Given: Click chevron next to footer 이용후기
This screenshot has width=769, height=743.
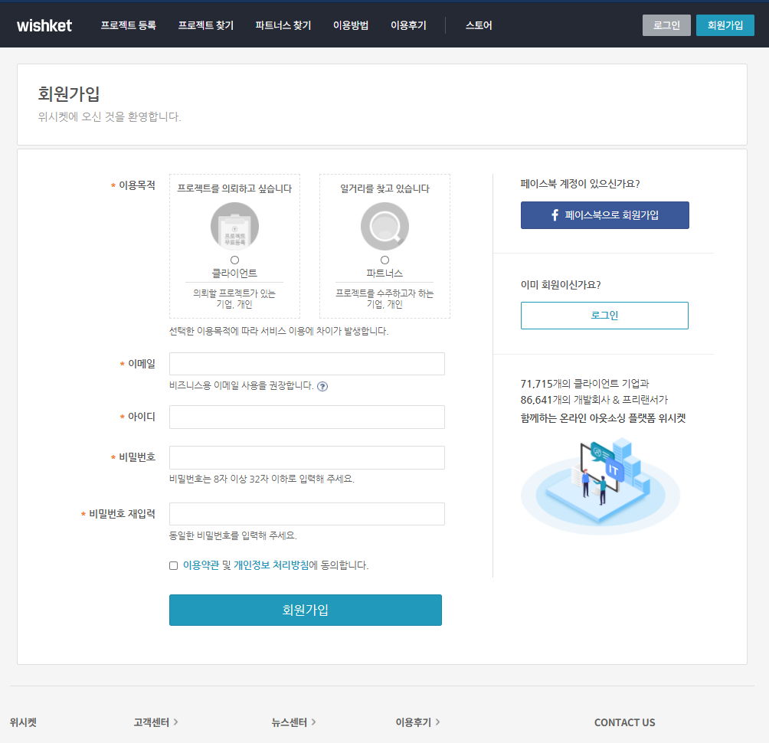Looking at the screenshot, I should pos(437,722).
